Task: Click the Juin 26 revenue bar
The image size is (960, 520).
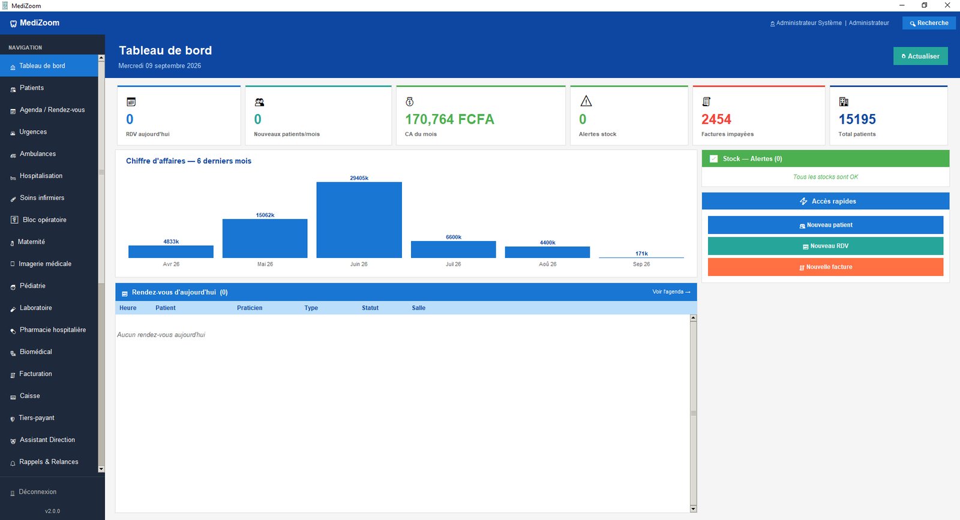Action: pyautogui.click(x=359, y=220)
